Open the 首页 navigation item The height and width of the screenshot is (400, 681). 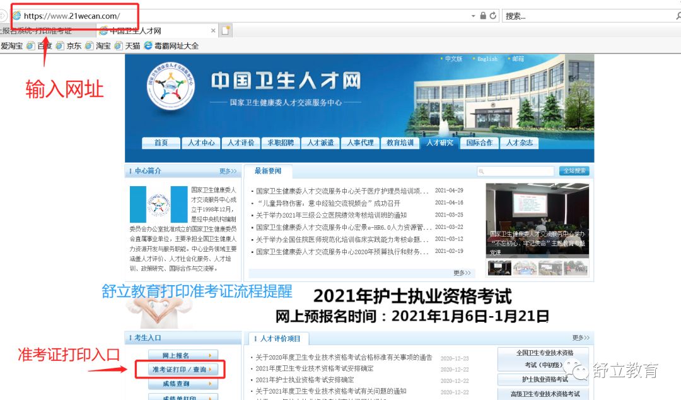(161, 143)
